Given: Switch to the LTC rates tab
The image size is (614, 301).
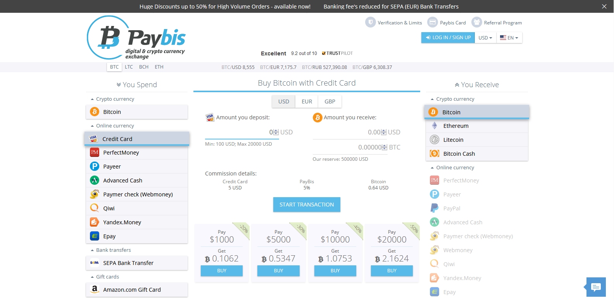Looking at the screenshot, I should tap(129, 67).
